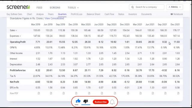Viewport: 192px width, 108px height.
Task: Open Raw PDF for Jun 2021
Action: [x=153, y=93]
